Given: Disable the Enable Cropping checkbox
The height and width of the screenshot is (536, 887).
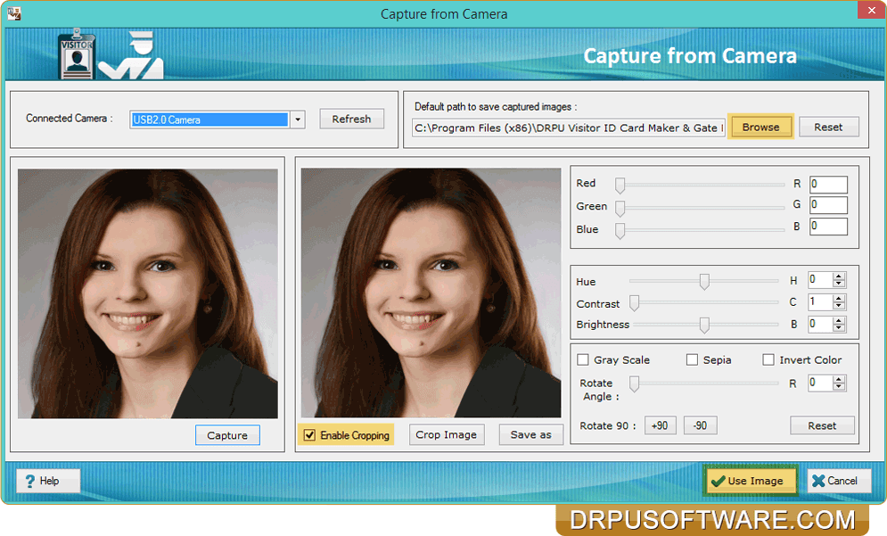Looking at the screenshot, I should point(309,434).
